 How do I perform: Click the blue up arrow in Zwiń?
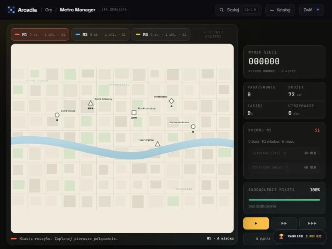click(318, 10)
